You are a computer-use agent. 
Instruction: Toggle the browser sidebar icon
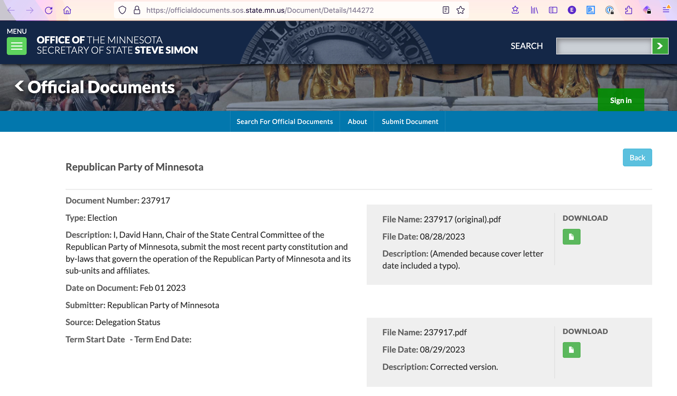click(553, 10)
